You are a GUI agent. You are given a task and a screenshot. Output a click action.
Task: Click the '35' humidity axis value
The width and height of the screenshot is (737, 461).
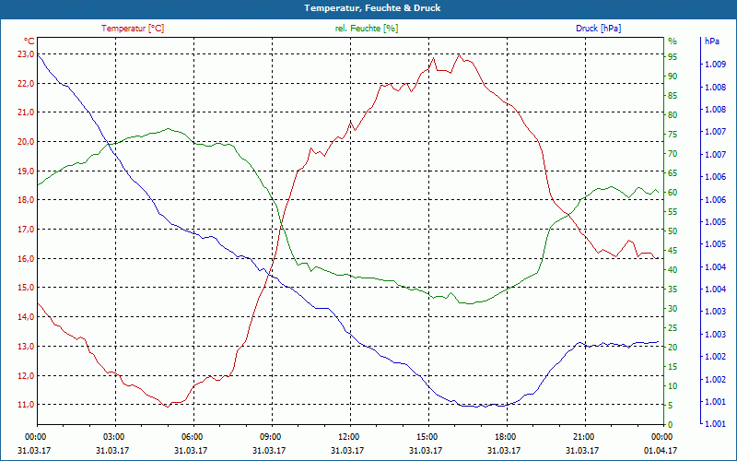tap(673, 289)
